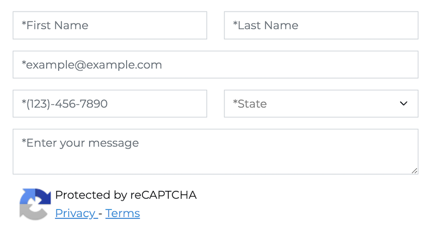Click the empty middle of the State selector
The width and height of the screenshot is (441, 228).
click(x=331, y=104)
